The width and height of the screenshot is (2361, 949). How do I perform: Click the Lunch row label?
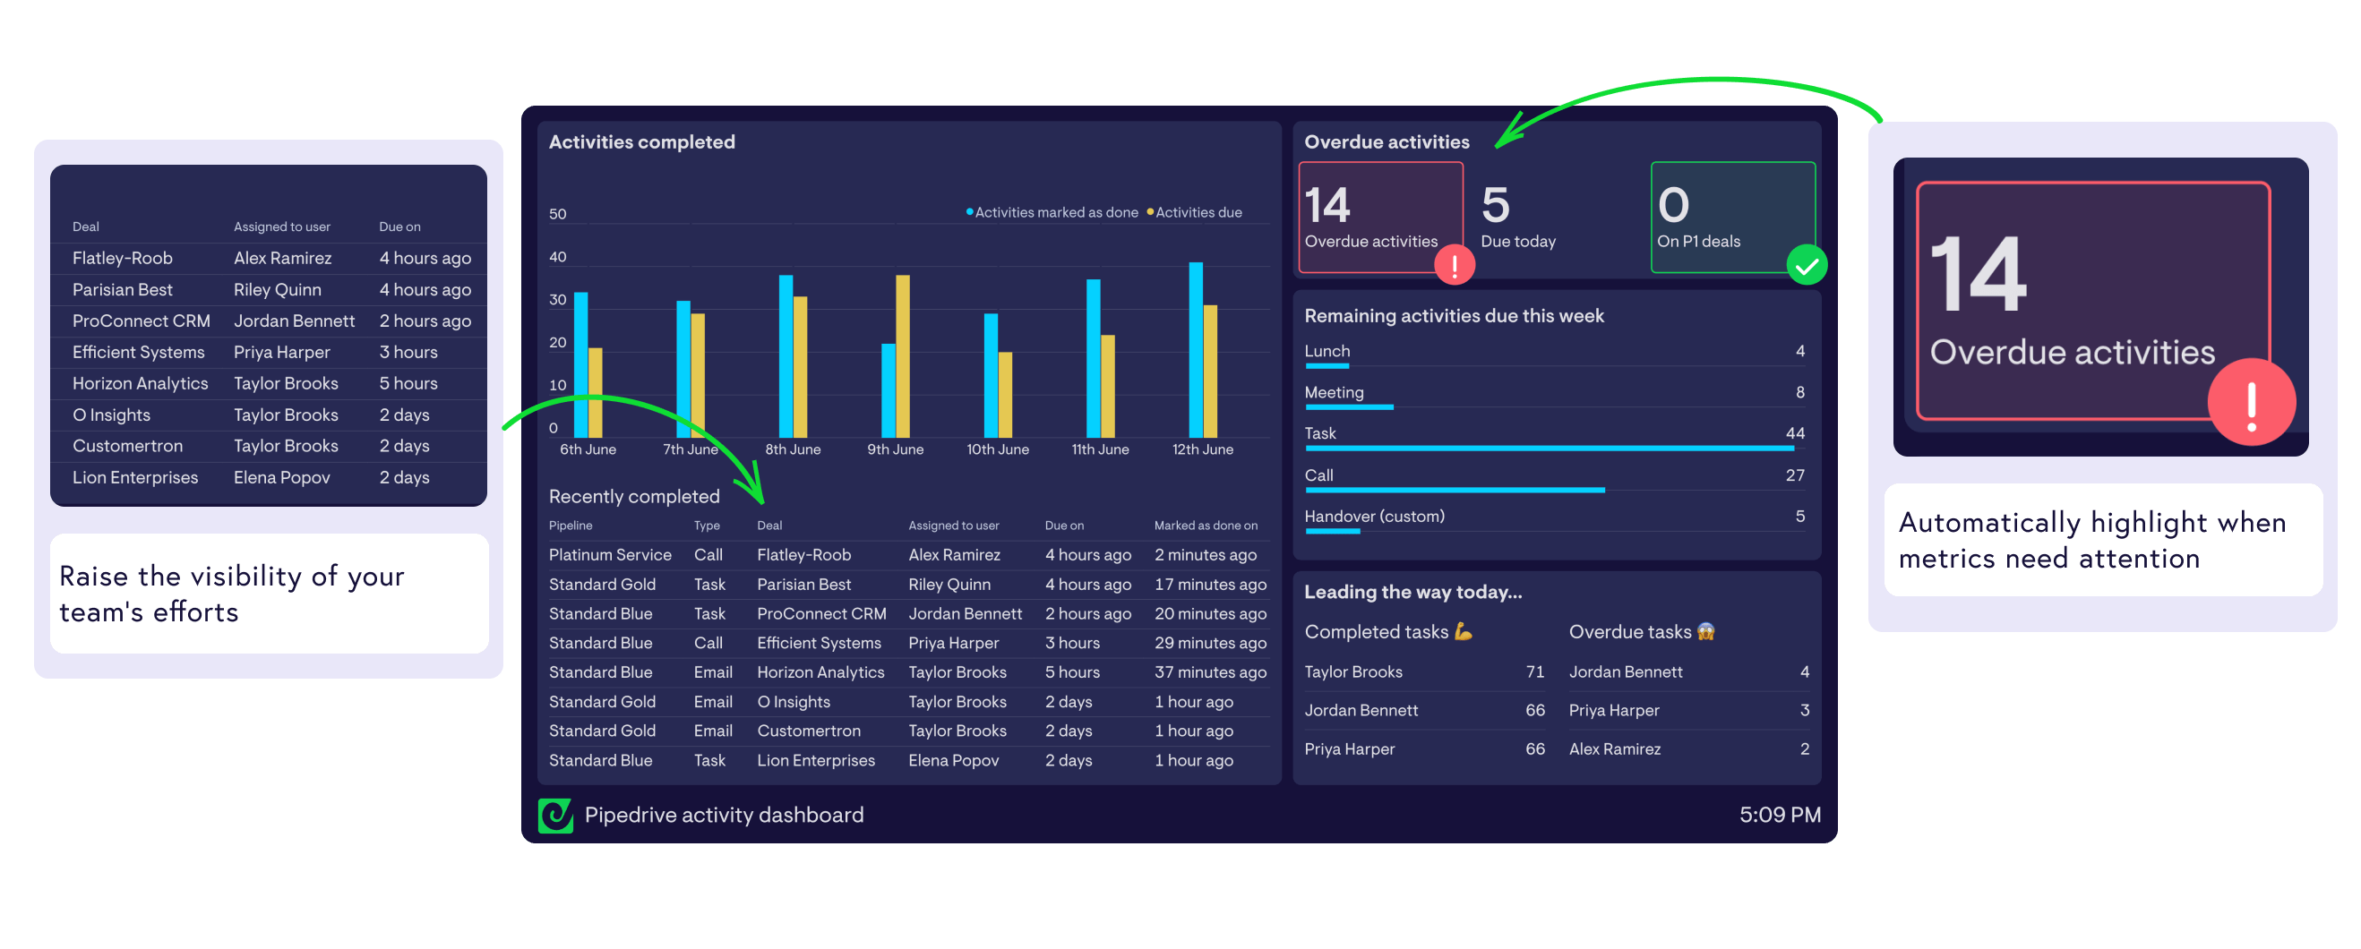1327,352
